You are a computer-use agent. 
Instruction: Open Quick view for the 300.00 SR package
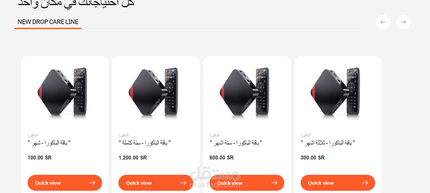point(338,183)
